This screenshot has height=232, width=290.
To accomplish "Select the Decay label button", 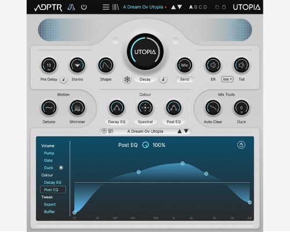I will 145,79.
